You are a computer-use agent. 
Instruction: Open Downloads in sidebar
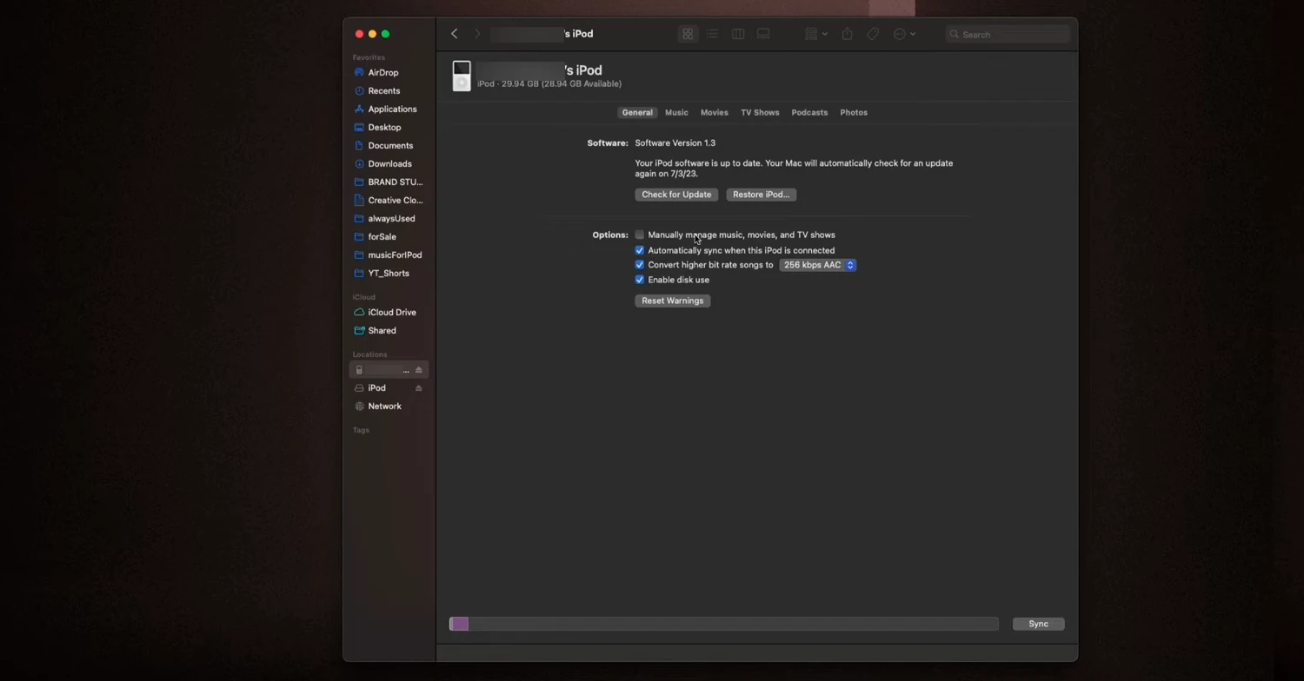pos(389,164)
